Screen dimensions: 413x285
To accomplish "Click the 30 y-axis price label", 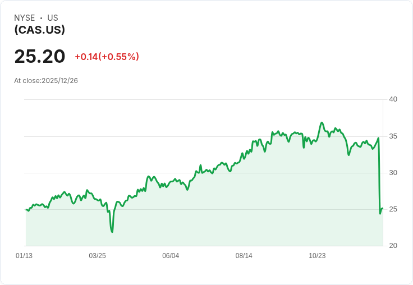I will [x=393, y=173].
